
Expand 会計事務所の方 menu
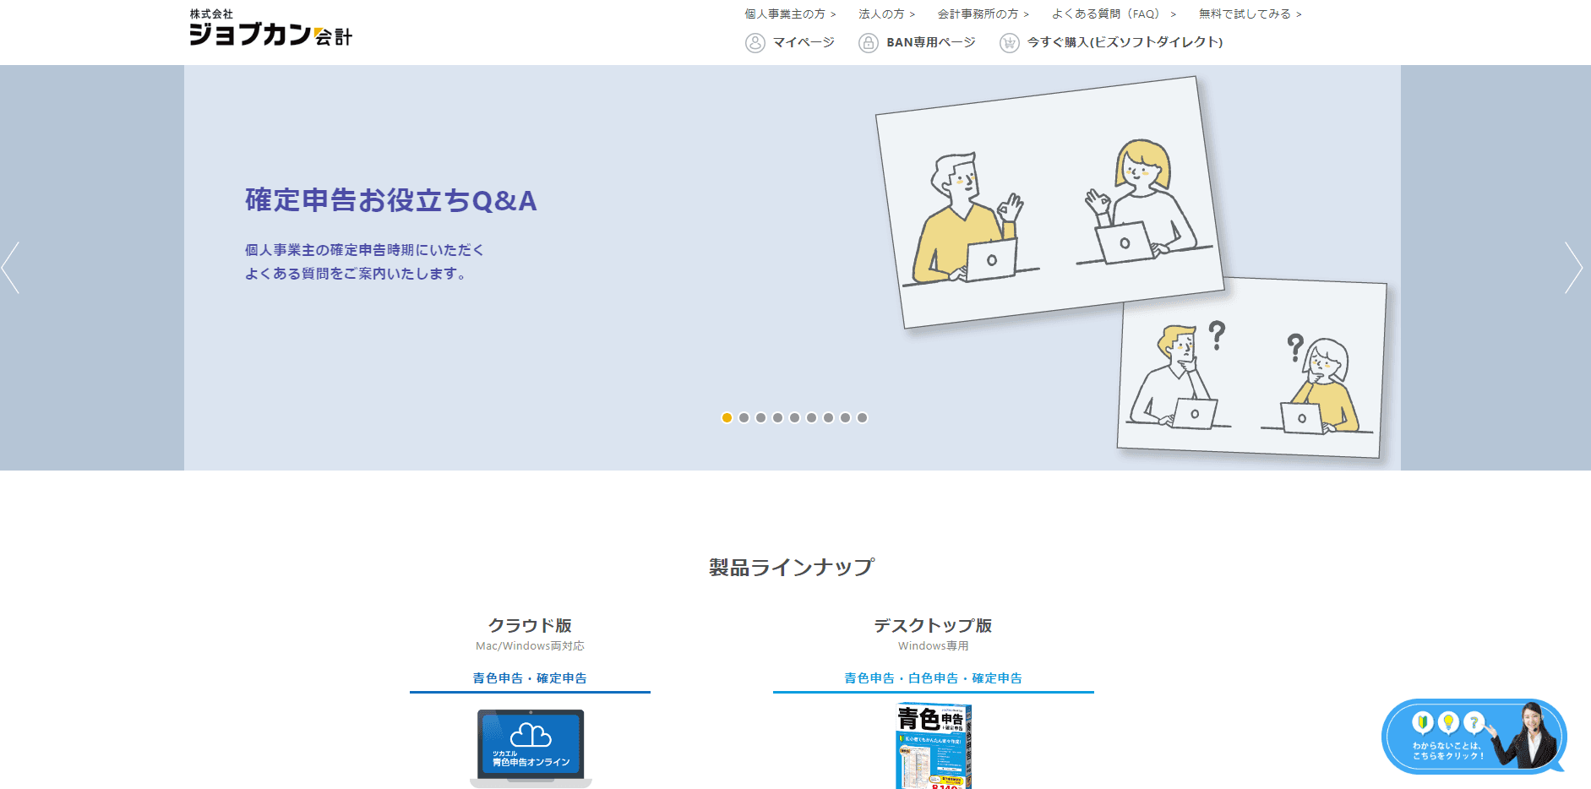983,14
